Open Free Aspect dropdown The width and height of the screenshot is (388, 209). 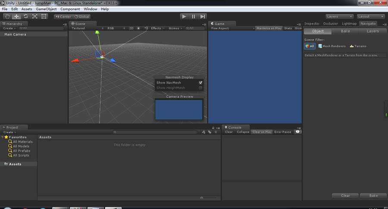[x=233, y=28]
